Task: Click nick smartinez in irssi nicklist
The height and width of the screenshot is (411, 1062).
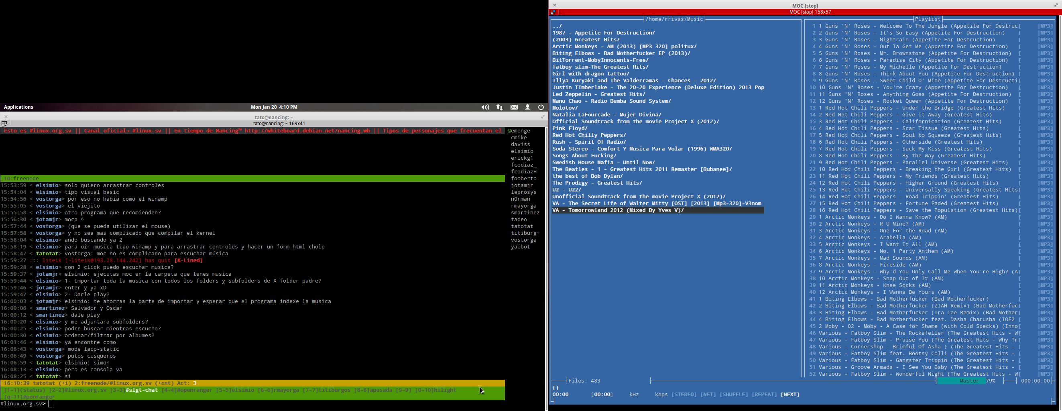Action: pyautogui.click(x=525, y=213)
